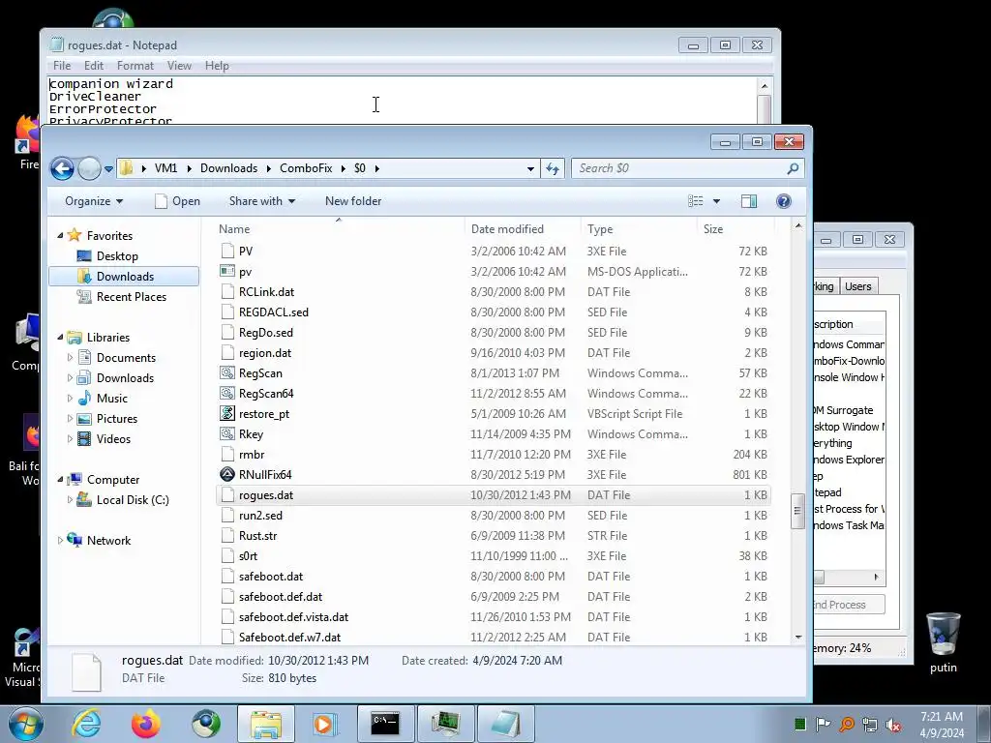Collapse the Favorites tree group
The height and width of the screenshot is (743, 991).
click(60, 236)
